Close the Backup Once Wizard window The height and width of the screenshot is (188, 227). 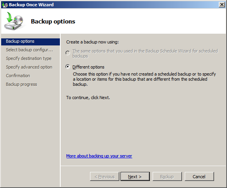[x=222, y=5]
